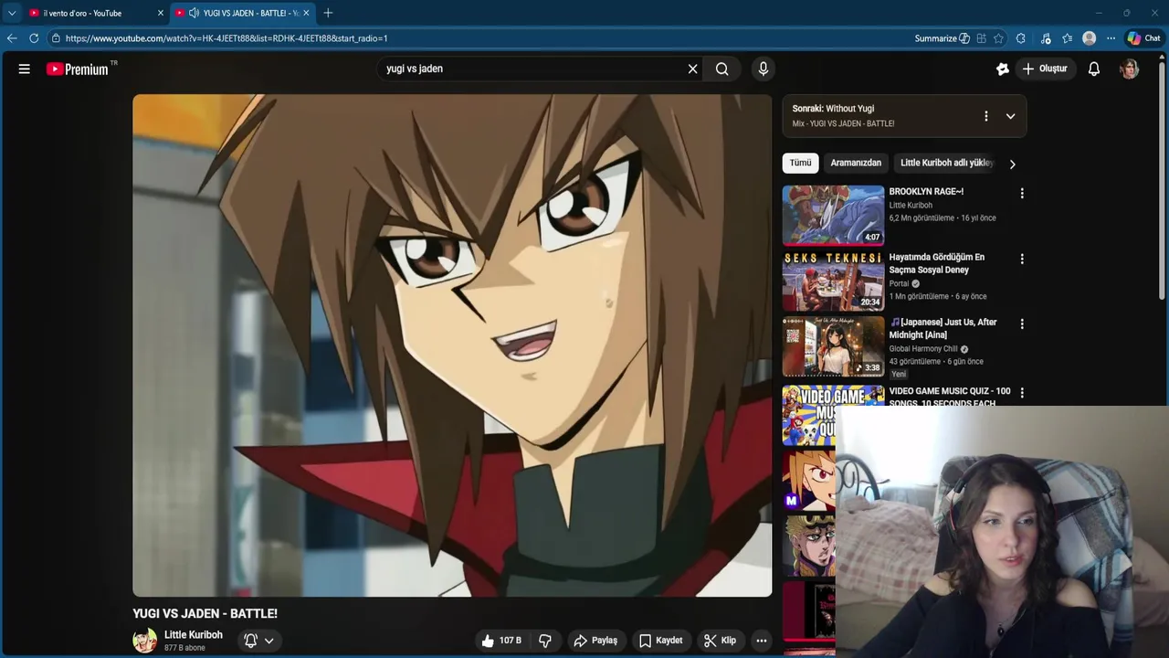Click 'Hayatımda Gördüğüm En Saçma' title
This screenshot has height=658, width=1169.
937,263
